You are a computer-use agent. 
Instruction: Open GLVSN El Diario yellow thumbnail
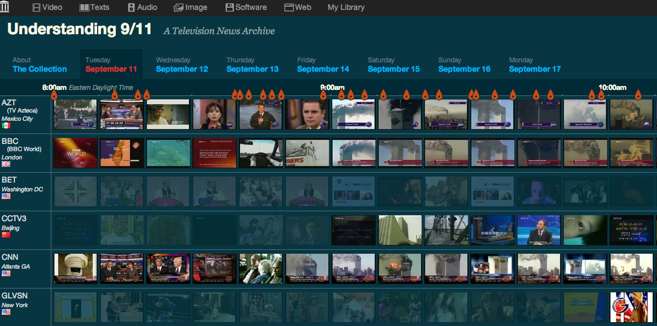(x=585, y=307)
